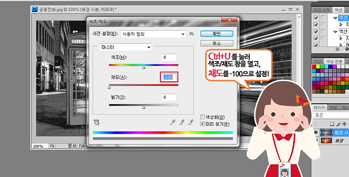Click the Photoshop document icon in title bar
The height and width of the screenshot is (177, 349).
click(35, 9)
